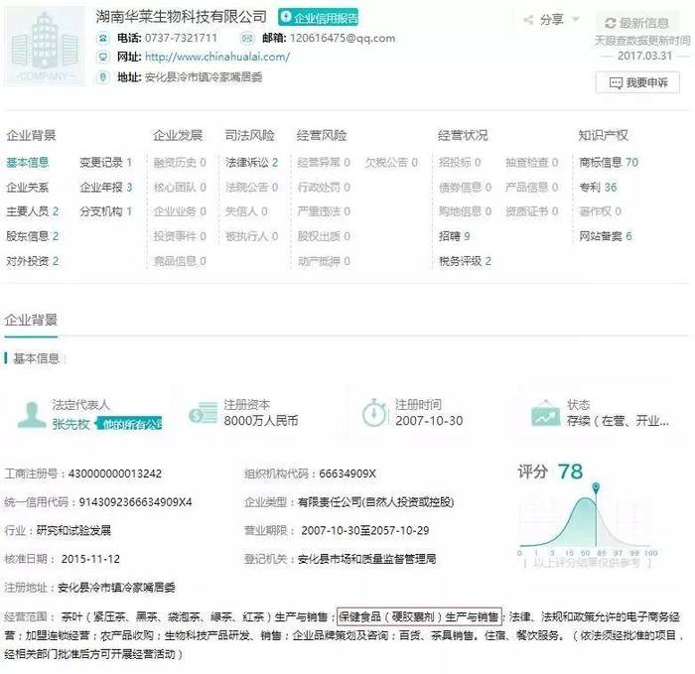Click the refresh icon in 最新信息
This screenshot has height=674, width=695.
tap(611, 23)
